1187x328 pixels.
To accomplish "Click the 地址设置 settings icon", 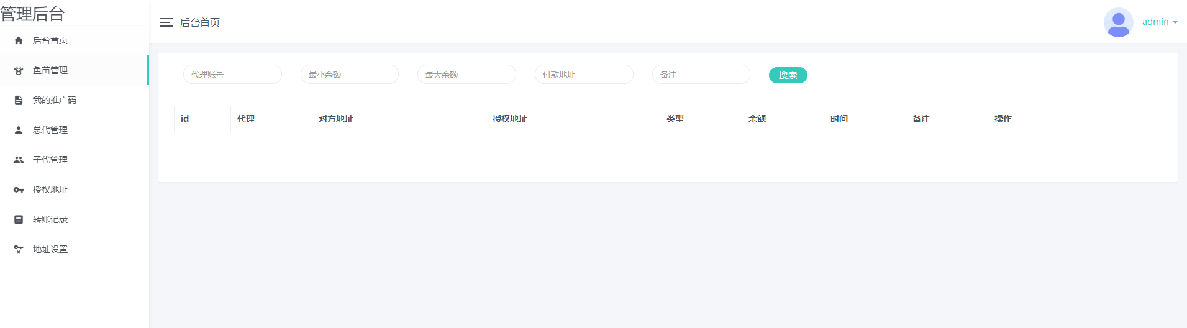I will click(x=19, y=249).
